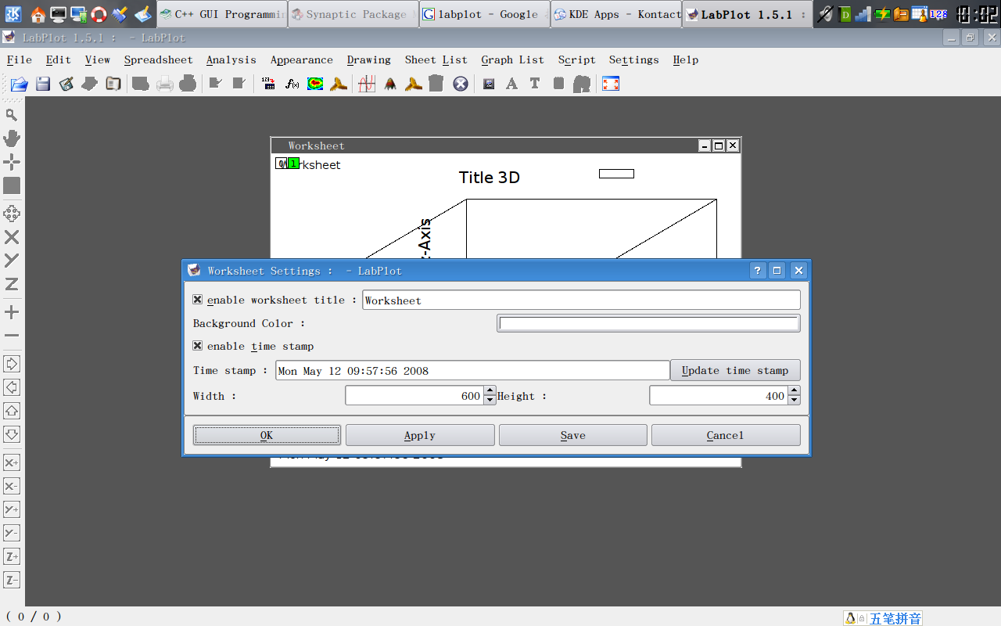Select the magnifier zoom tool in left sidebar
The width and height of the screenshot is (1001, 626).
click(x=12, y=115)
